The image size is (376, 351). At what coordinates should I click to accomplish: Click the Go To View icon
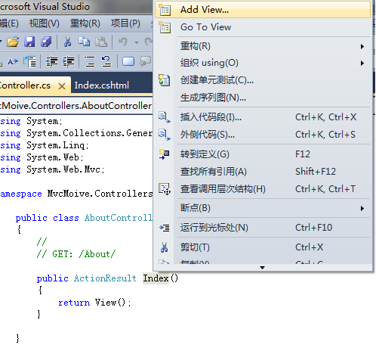tap(165, 27)
